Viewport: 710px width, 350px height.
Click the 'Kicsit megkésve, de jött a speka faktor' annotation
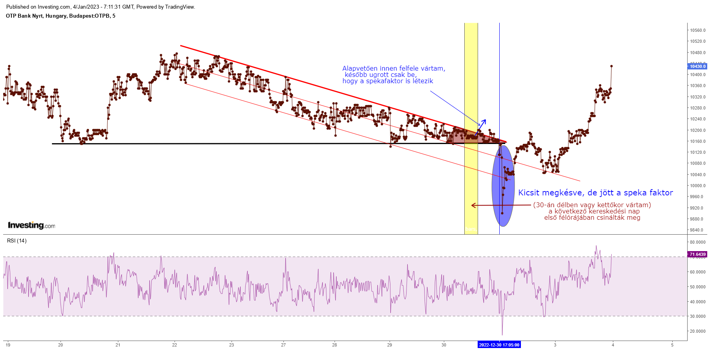click(x=595, y=193)
